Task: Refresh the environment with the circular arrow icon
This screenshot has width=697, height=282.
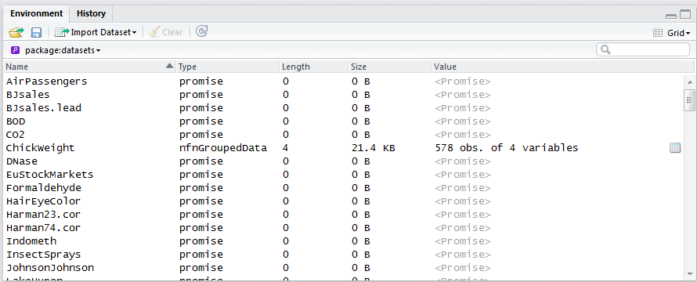Action: [202, 31]
